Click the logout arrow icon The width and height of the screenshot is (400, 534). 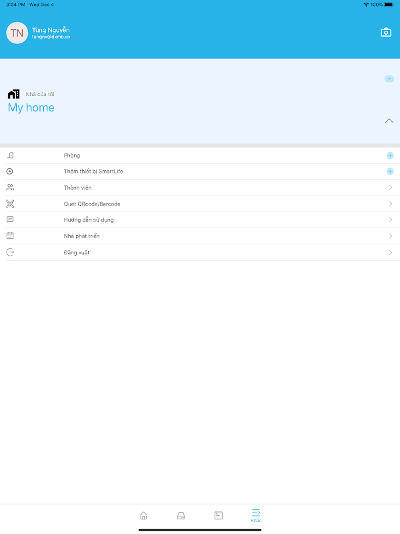click(10, 252)
